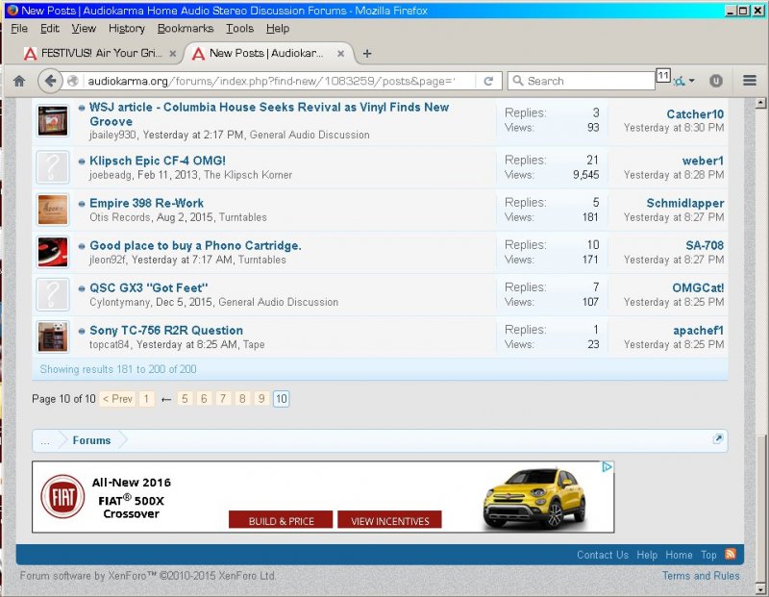
Task: Open the hamburger menu icon
Action: click(749, 81)
